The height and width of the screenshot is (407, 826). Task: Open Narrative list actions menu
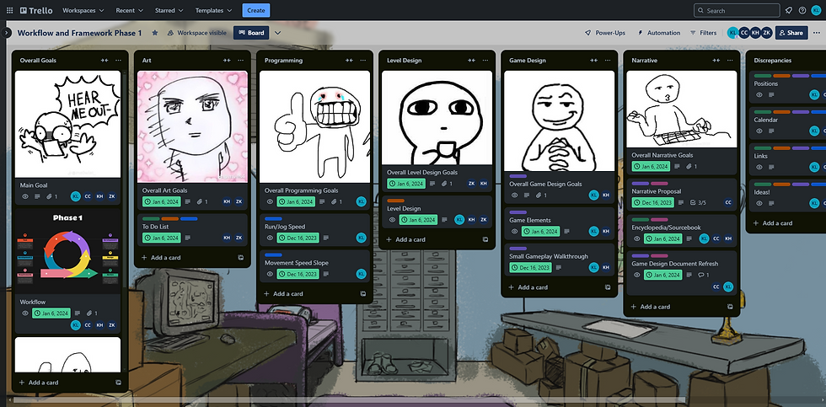pos(730,61)
